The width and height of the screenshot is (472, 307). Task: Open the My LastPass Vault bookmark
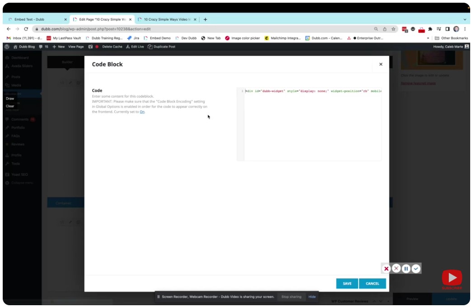63,38
